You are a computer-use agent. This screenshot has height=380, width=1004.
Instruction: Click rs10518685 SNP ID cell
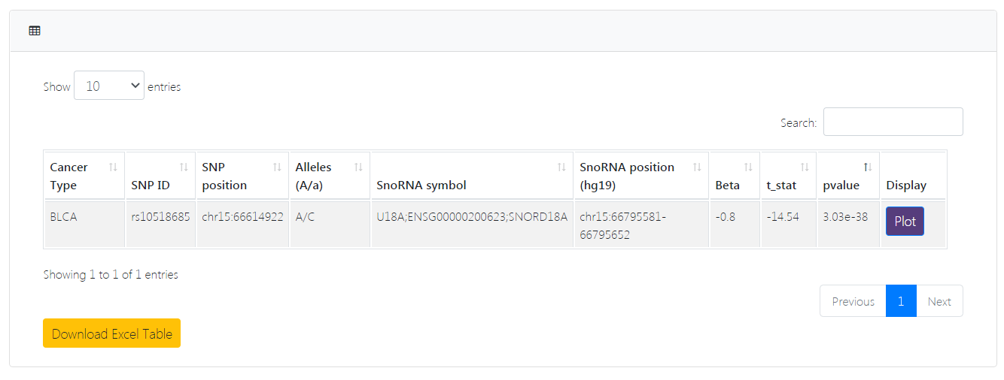pyautogui.click(x=160, y=217)
